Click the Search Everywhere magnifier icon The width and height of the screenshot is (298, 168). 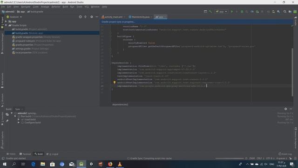[x=284, y=12]
